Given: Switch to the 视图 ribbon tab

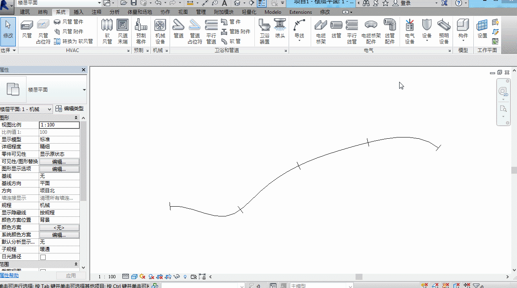Looking at the screenshot, I should pos(183,12).
